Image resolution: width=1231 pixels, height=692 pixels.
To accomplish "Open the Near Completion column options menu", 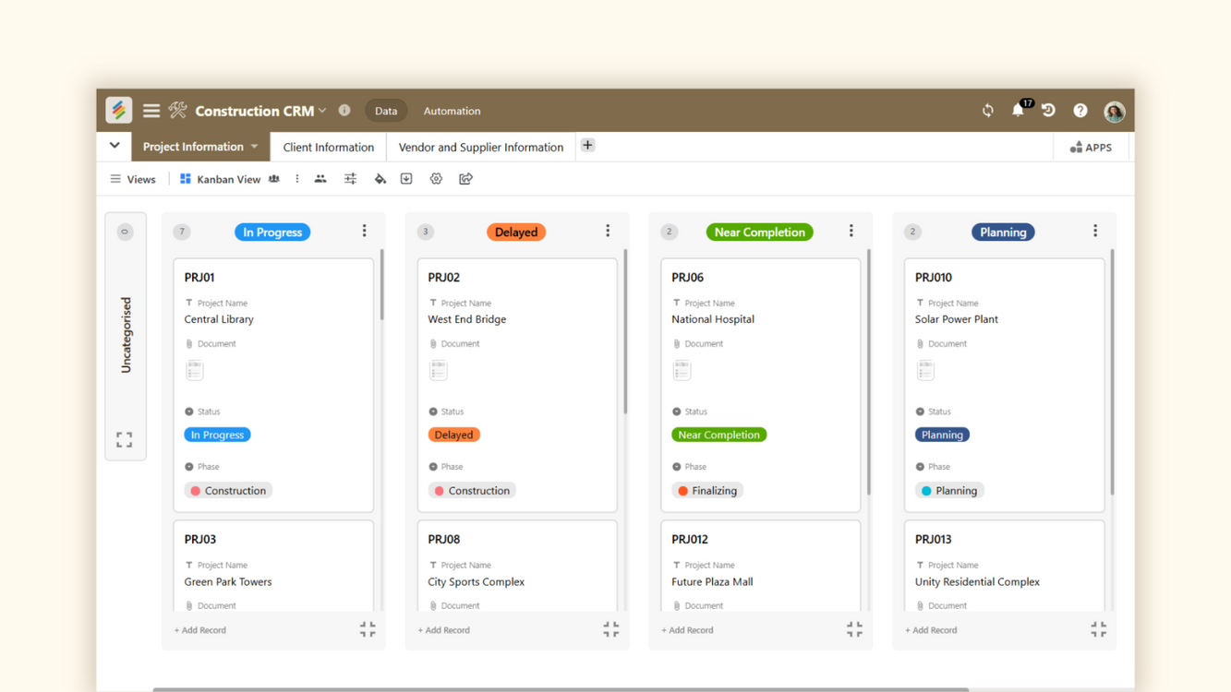I will coord(851,231).
